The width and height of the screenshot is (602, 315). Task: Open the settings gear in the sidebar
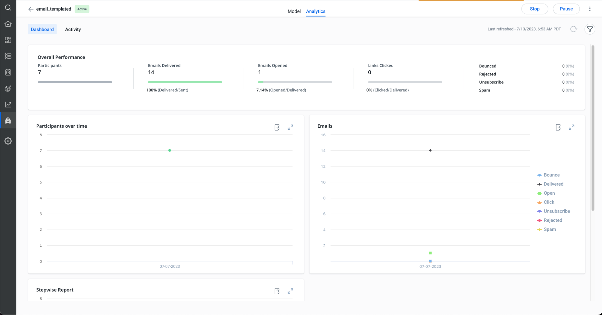point(8,141)
